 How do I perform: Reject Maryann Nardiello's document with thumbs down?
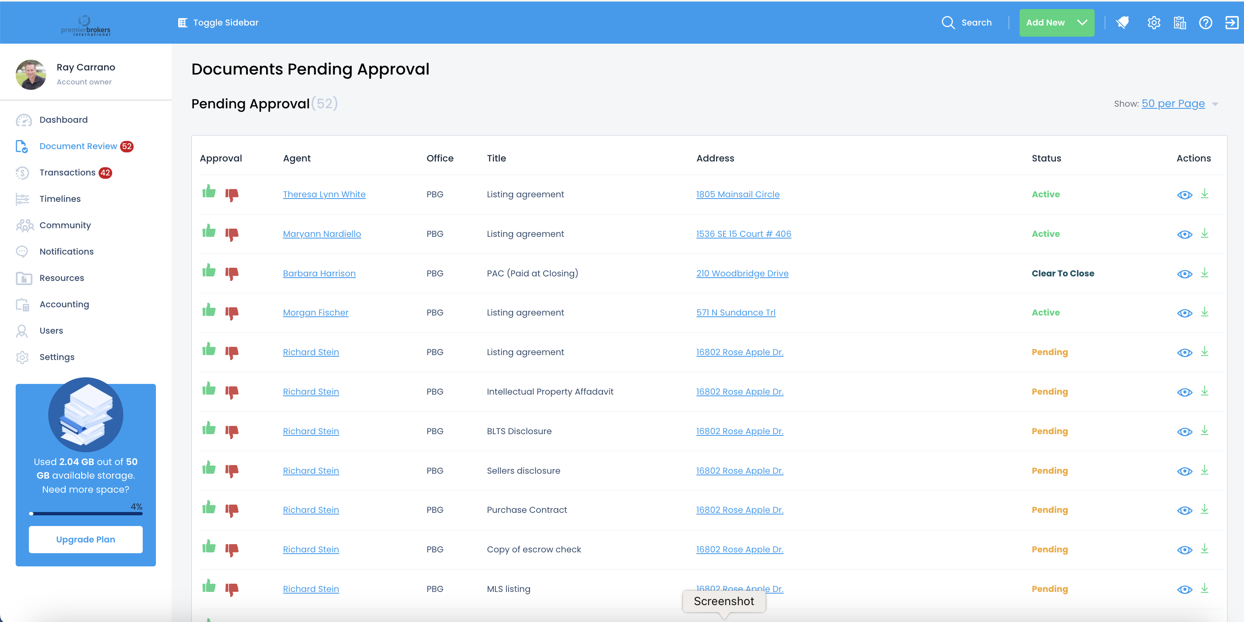tap(232, 234)
